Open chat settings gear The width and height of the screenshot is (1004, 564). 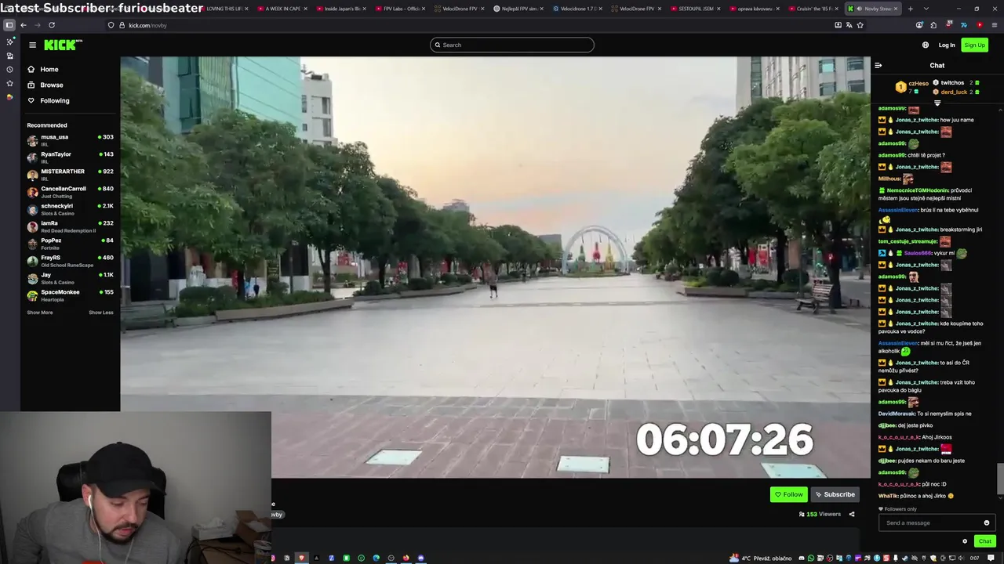[x=965, y=541]
